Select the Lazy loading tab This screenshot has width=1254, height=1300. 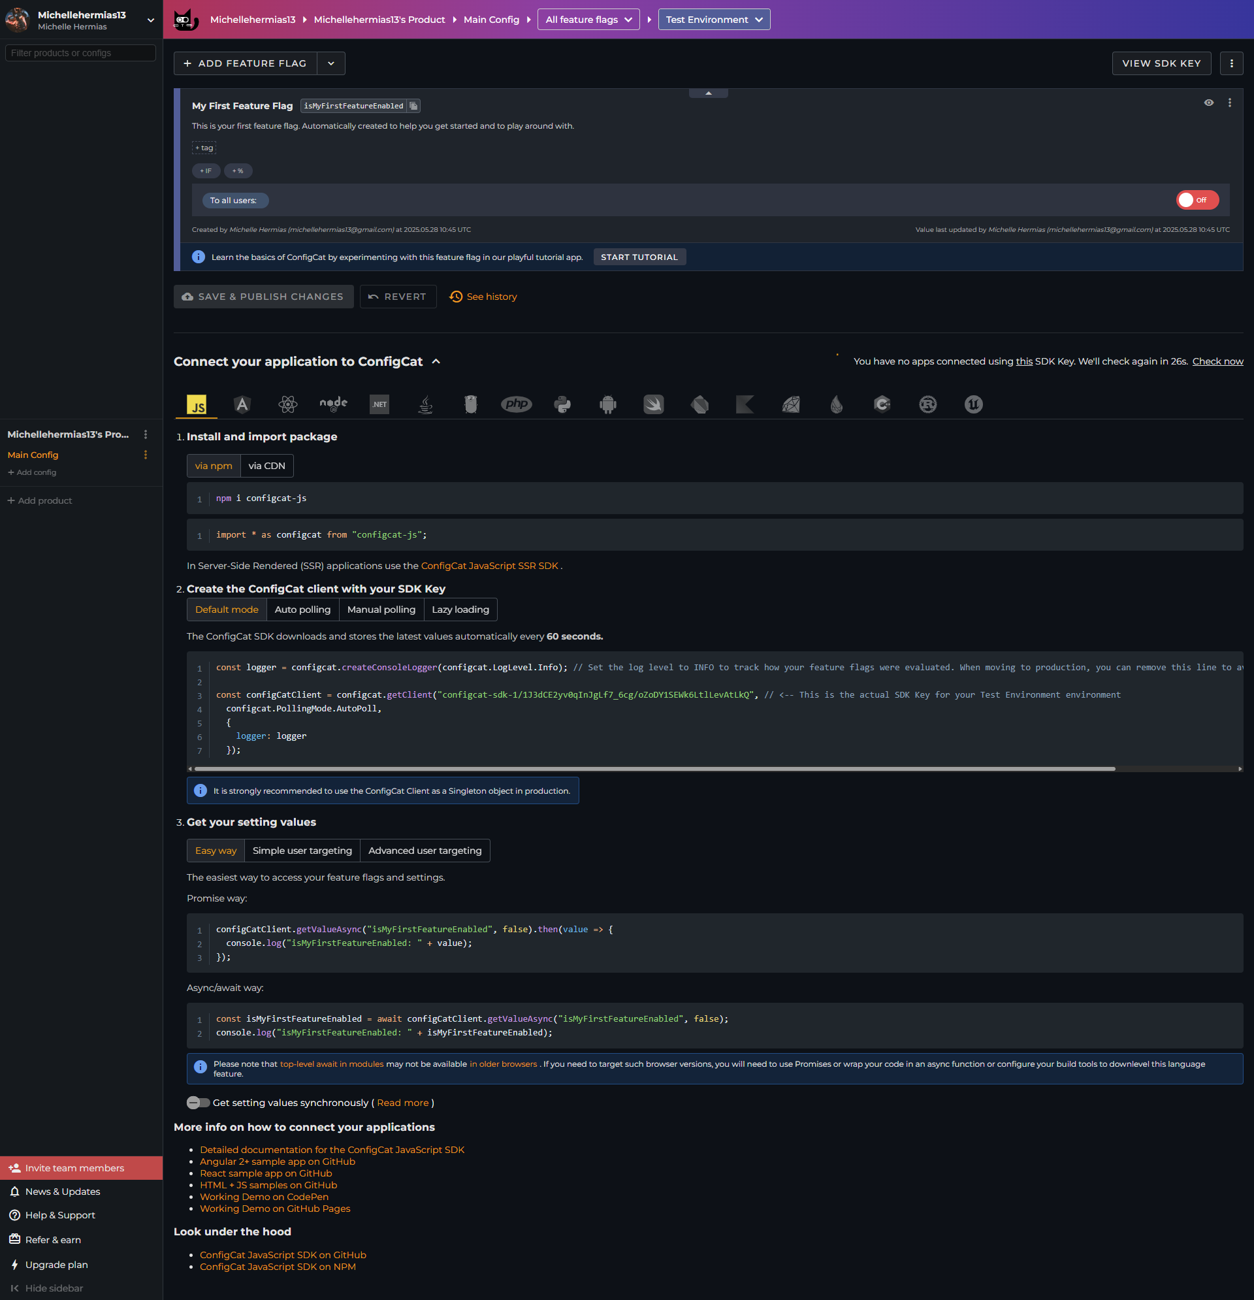pyautogui.click(x=460, y=609)
